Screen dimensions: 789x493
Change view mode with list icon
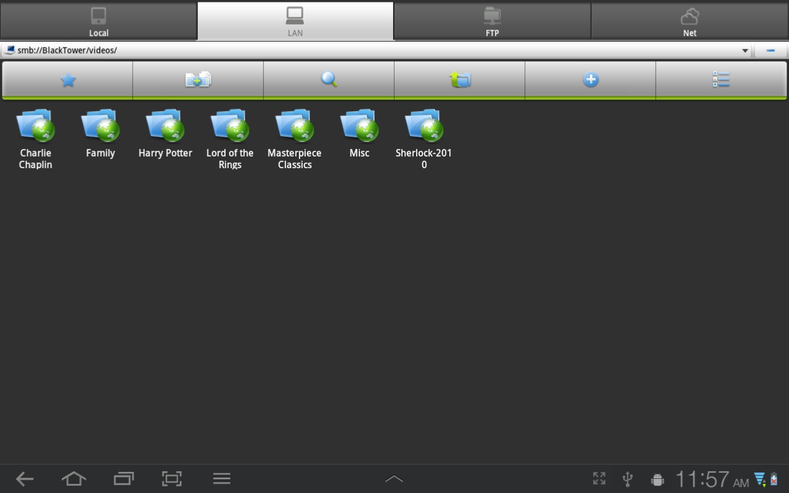click(721, 79)
